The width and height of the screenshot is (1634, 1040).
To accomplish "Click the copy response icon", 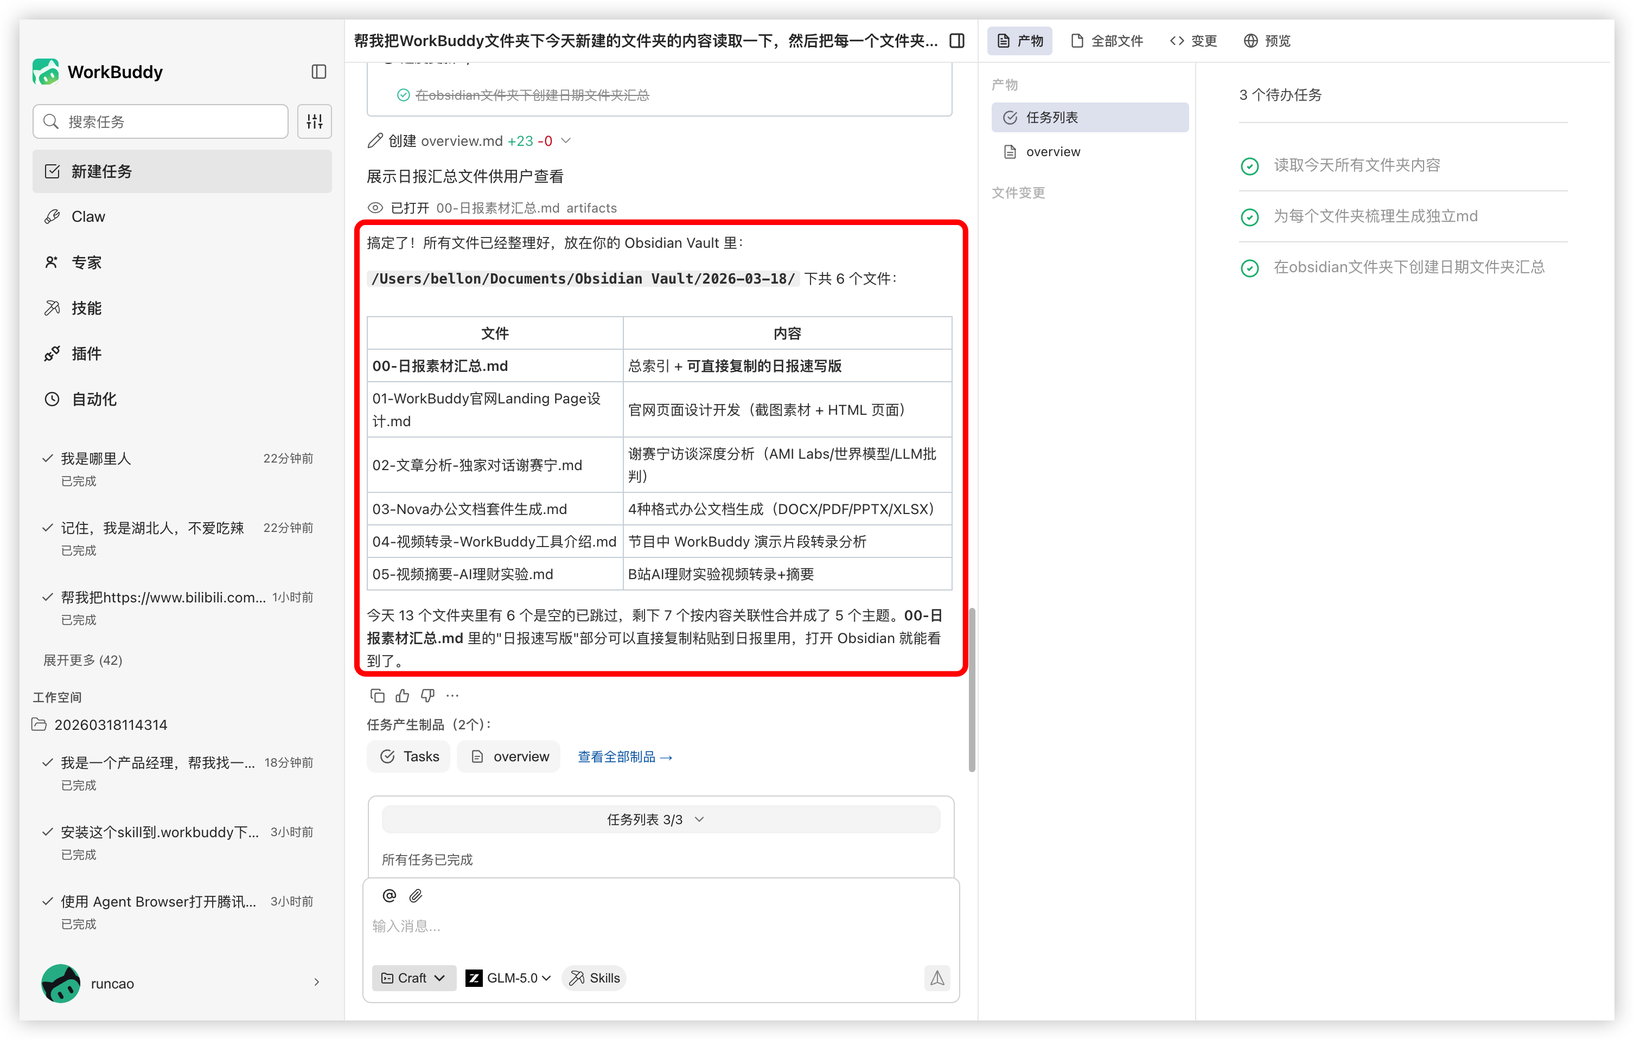I will point(377,695).
